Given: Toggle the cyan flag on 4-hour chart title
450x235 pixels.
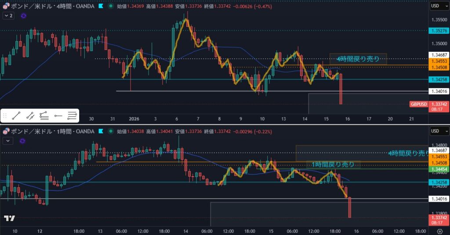Looking at the screenshot, I should tap(101, 6).
